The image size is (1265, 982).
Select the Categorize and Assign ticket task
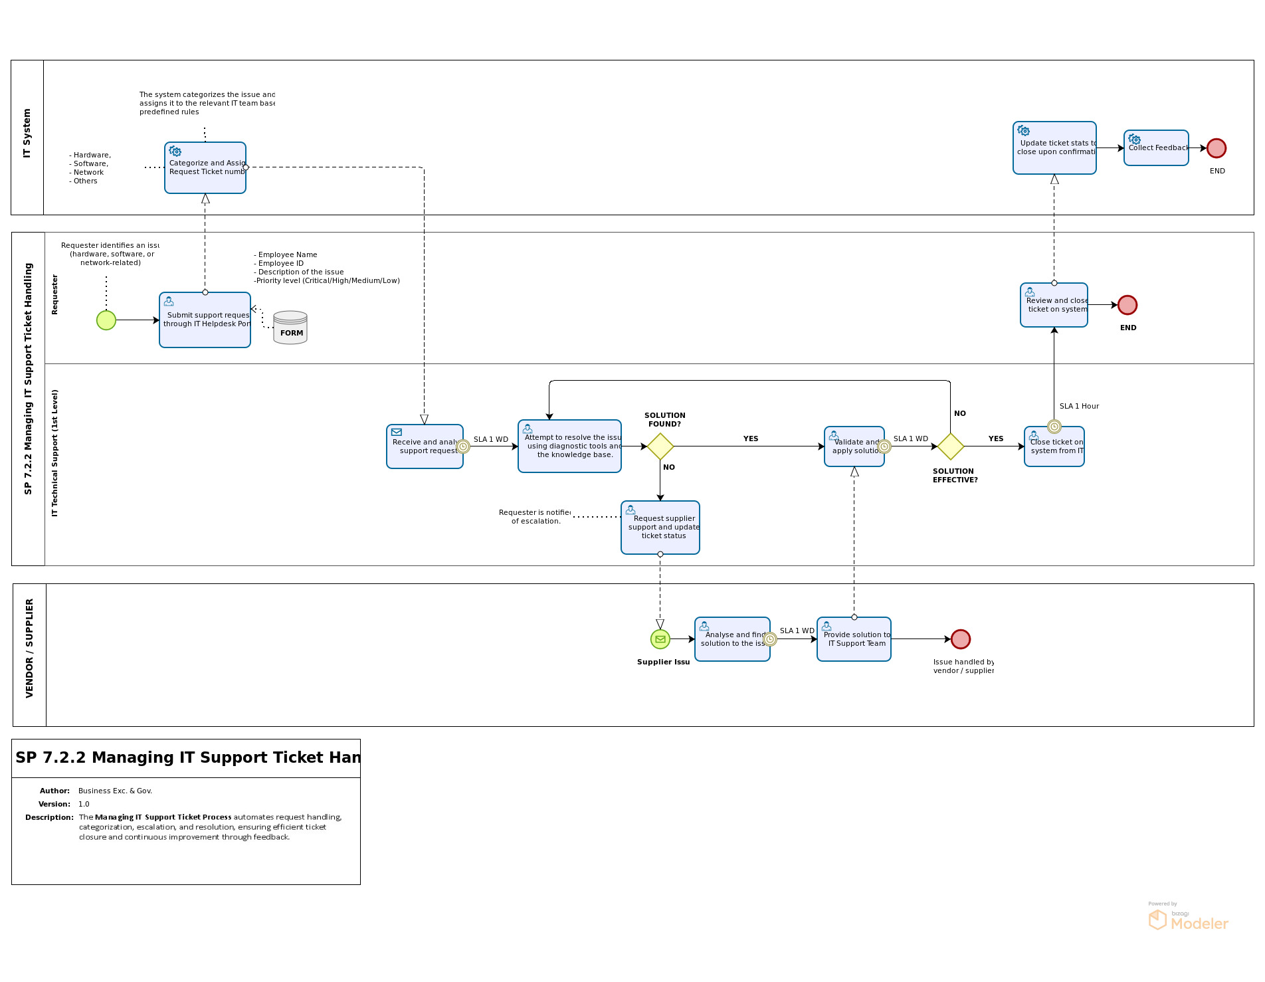205,168
